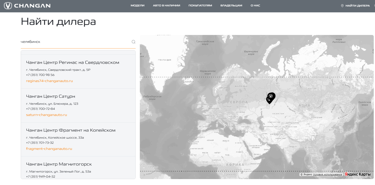Click the ЕВРОПА label on map

point(239,102)
